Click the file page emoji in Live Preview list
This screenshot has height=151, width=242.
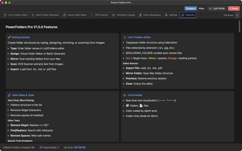tap(141, 105)
